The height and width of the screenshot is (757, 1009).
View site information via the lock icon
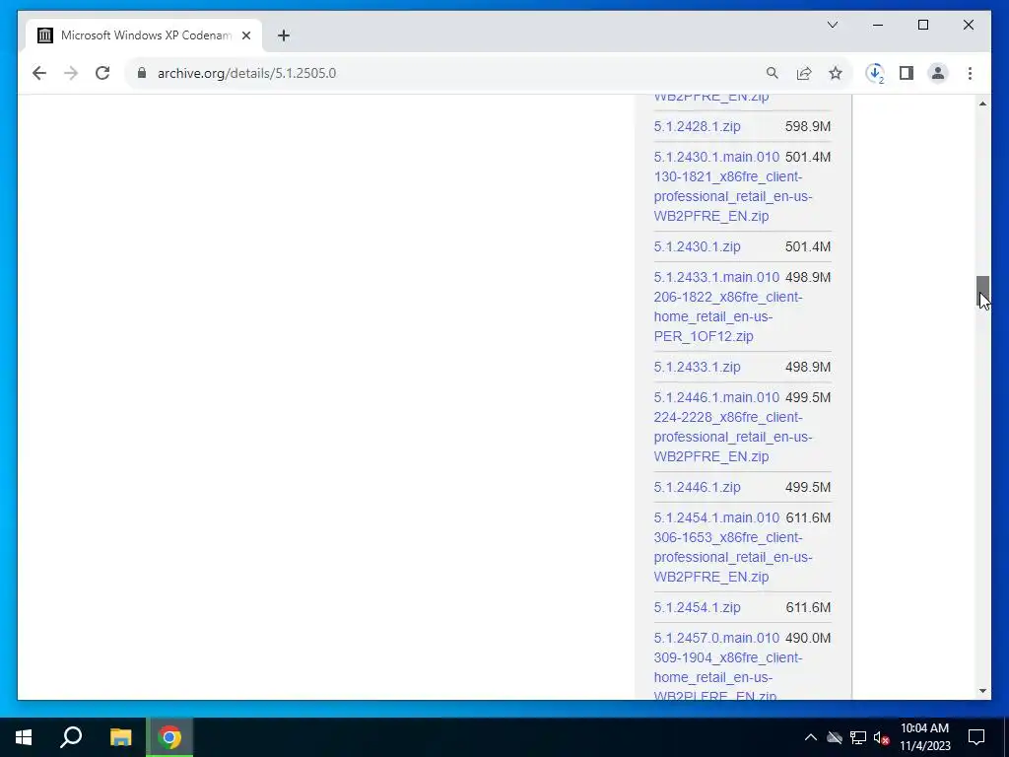[142, 73]
